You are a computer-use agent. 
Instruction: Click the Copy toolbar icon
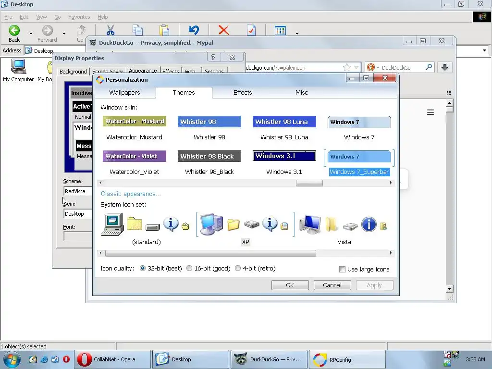(x=137, y=30)
